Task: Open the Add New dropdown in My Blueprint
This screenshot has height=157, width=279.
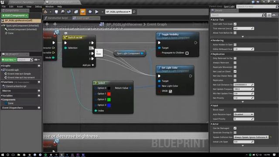Action: [x=9, y=60]
